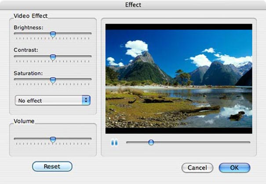Click the video preview image

[179, 78]
